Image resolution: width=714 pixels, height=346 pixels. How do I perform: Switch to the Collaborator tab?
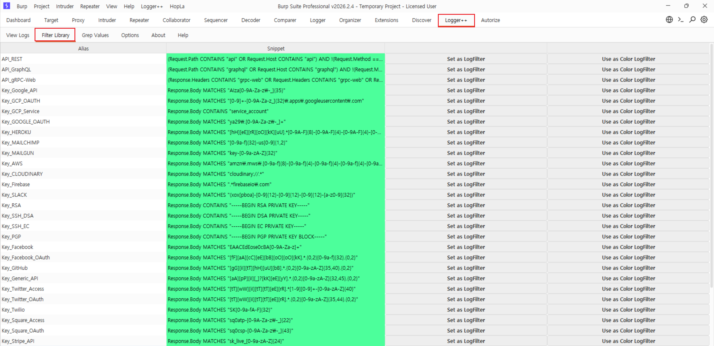(x=177, y=20)
